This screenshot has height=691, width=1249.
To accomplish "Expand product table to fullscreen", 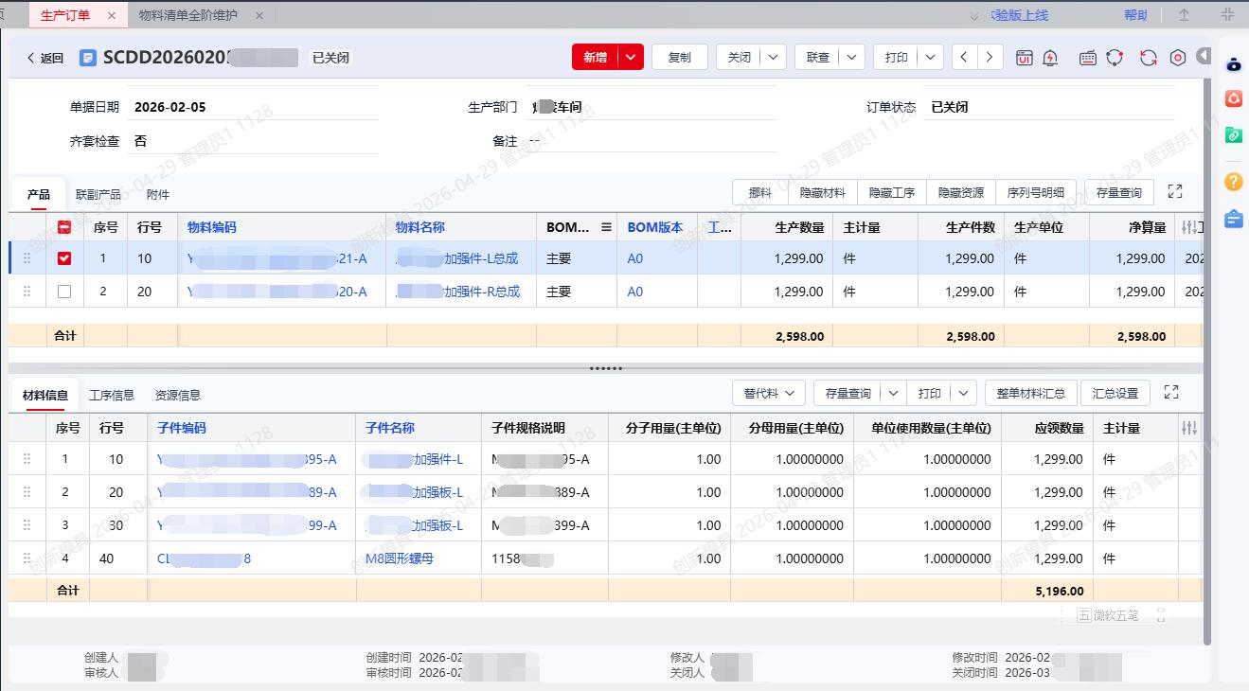I will pyautogui.click(x=1175, y=192).
